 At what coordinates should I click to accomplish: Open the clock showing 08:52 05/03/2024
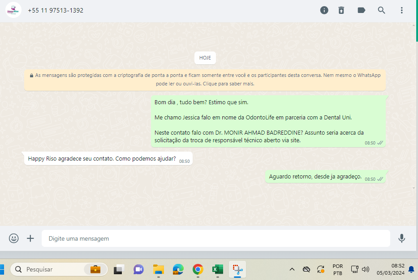pyautogui.click(x=391, y=269)
